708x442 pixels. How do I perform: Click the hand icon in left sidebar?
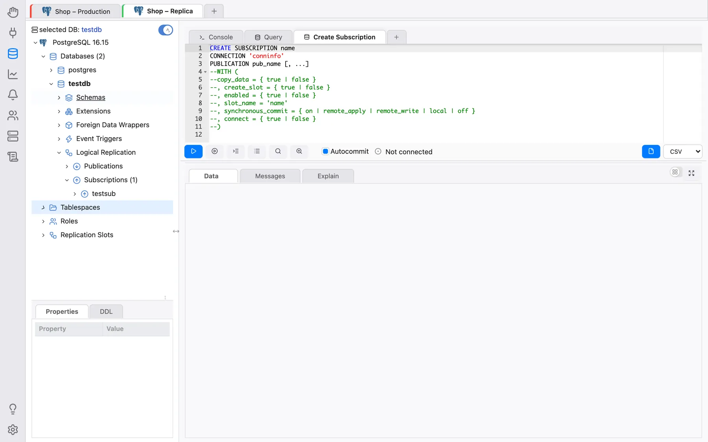[x=13, y=12]
